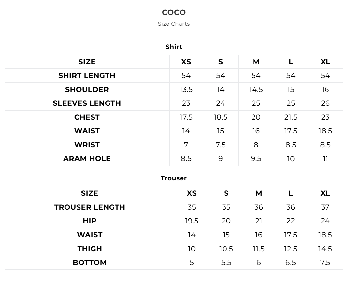Click the THIGH row label
The image size is (348, 281).
pos(90,249)
